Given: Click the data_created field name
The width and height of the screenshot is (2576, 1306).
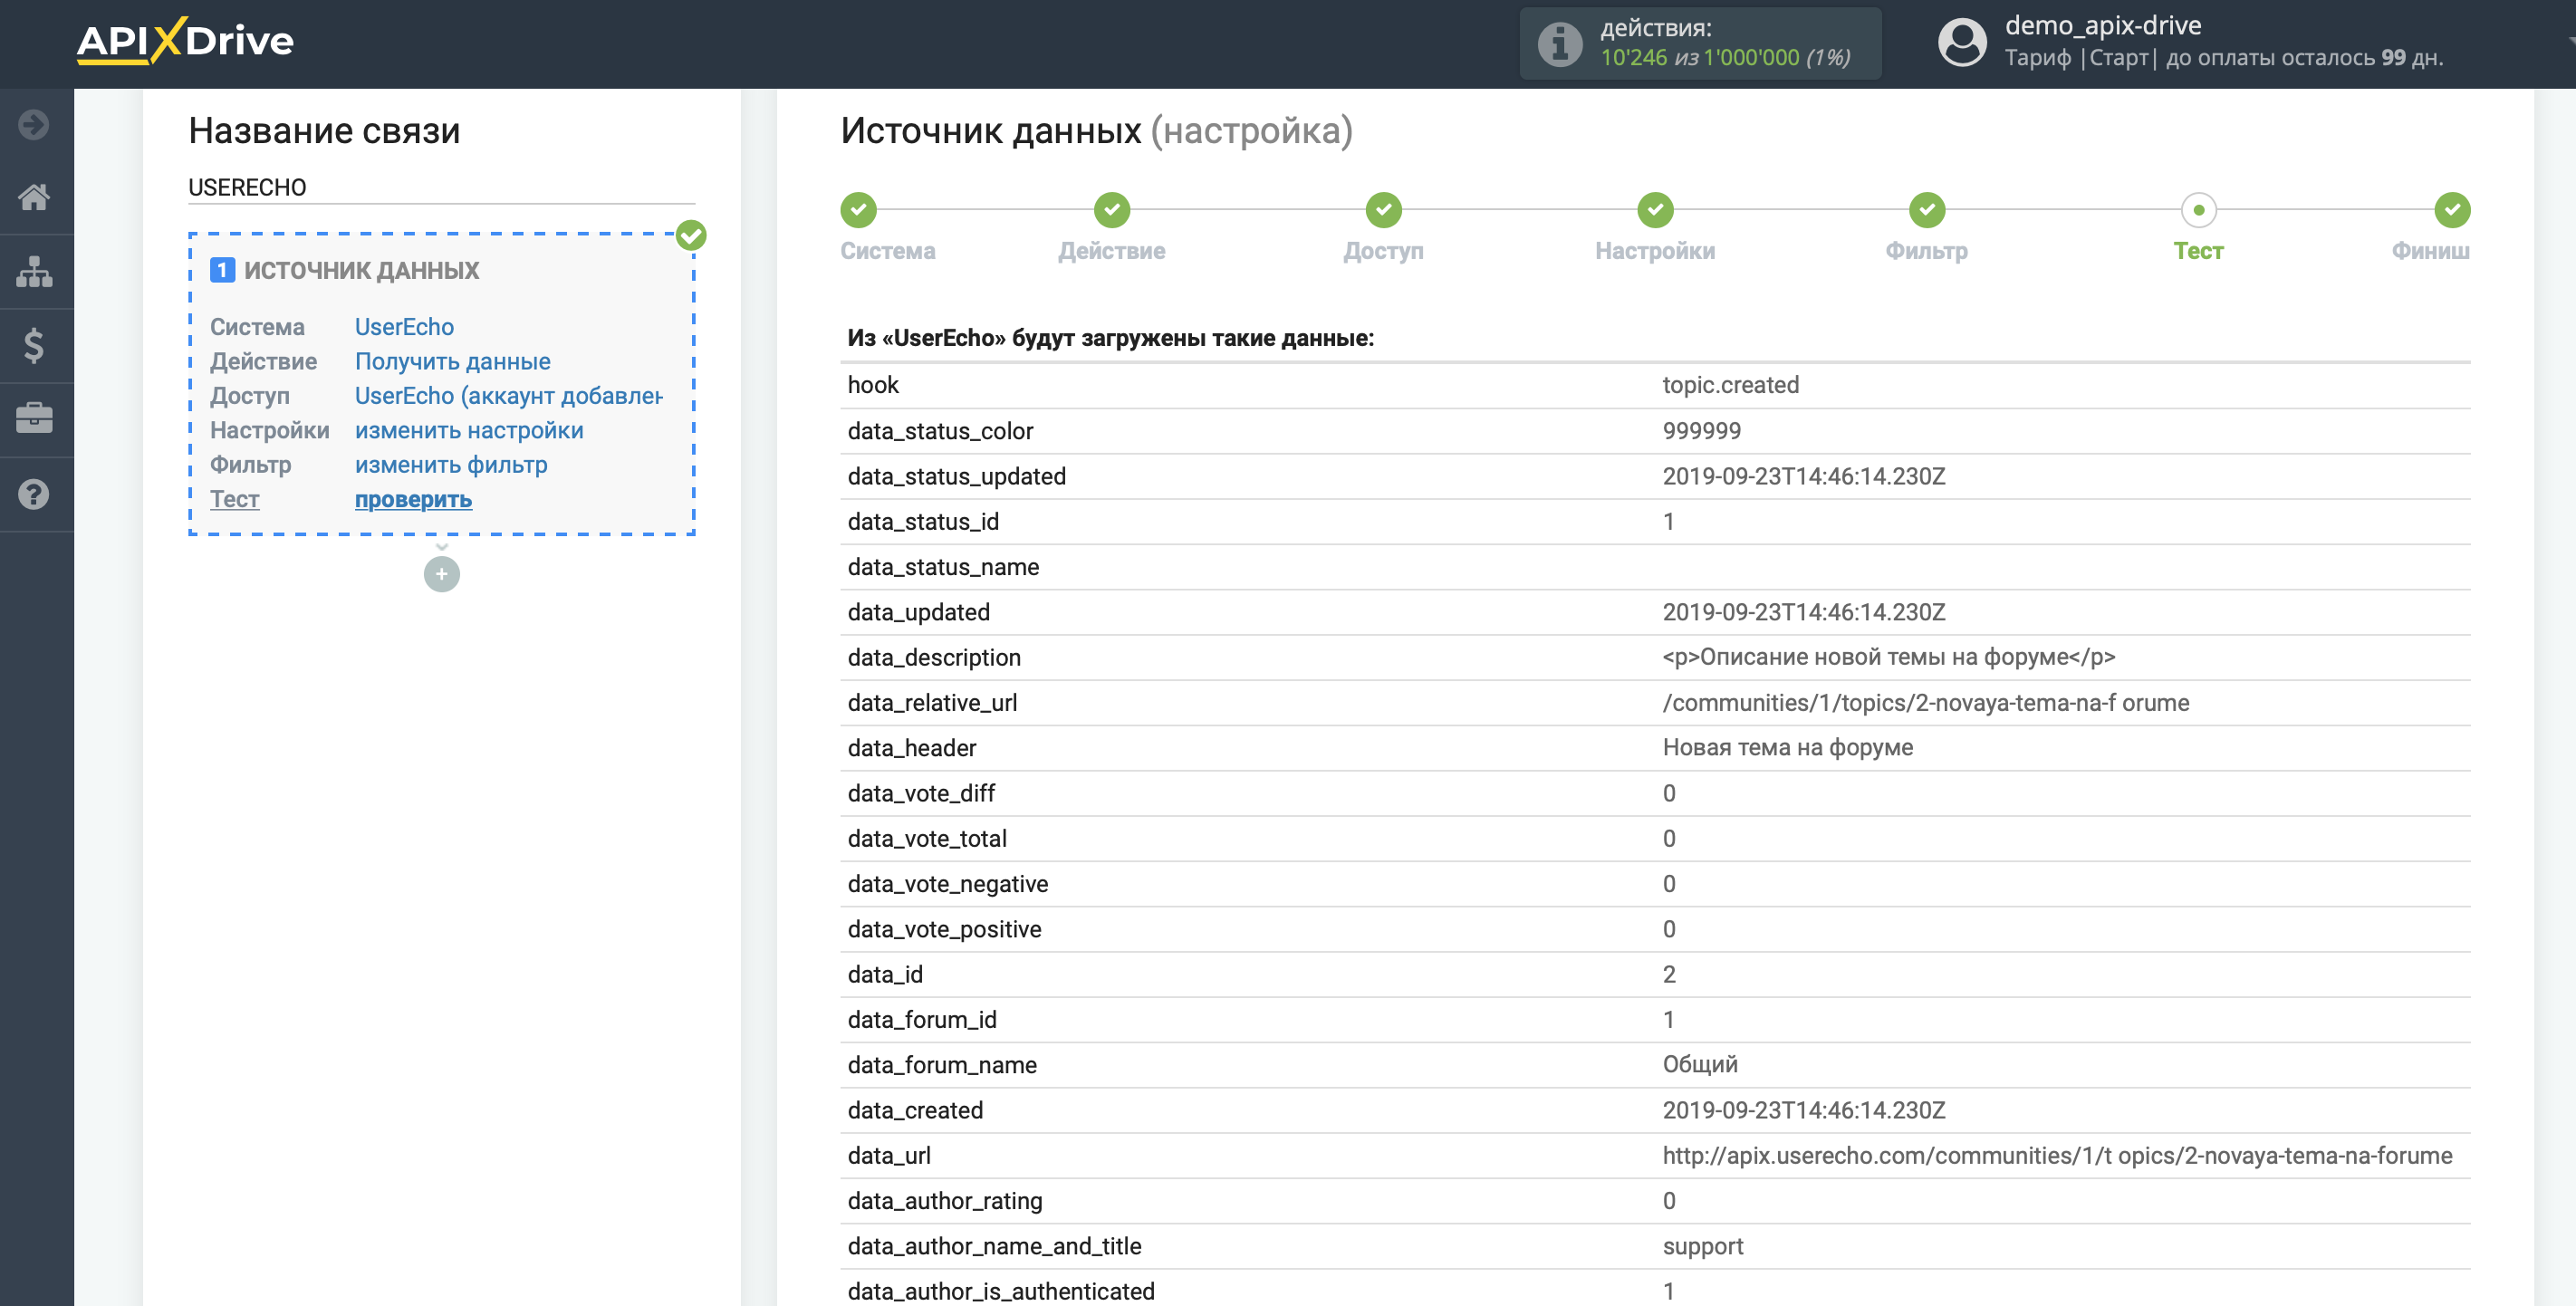Looking at the screenshot, I should [x=915, y=1110].
